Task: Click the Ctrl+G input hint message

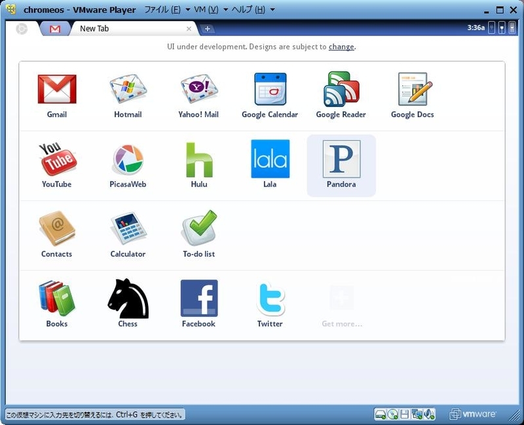Action: click(95, 415)
